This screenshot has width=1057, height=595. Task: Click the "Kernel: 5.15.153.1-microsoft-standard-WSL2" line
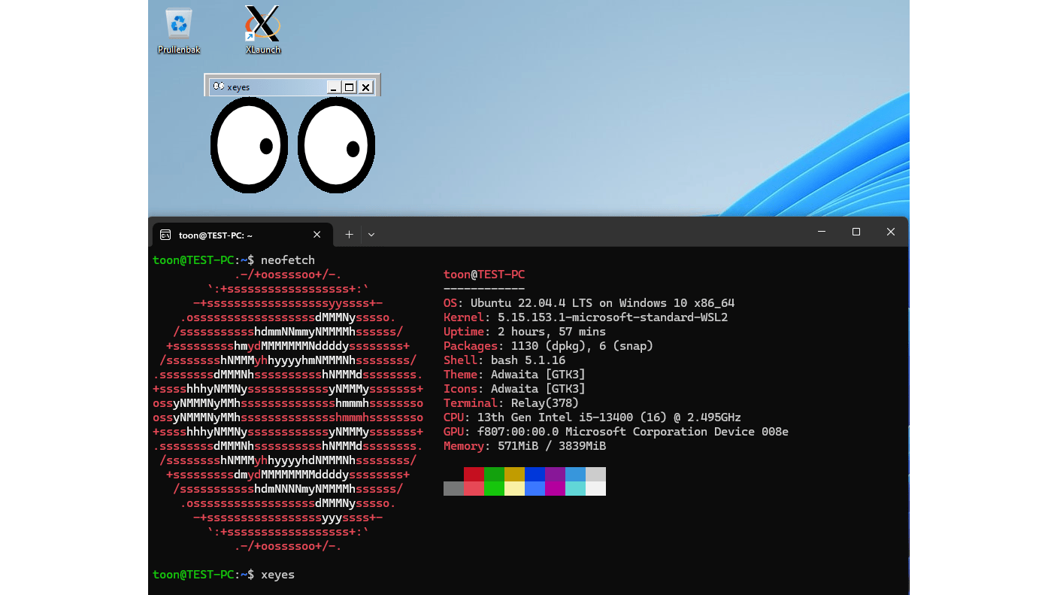(x=586, y=317)
